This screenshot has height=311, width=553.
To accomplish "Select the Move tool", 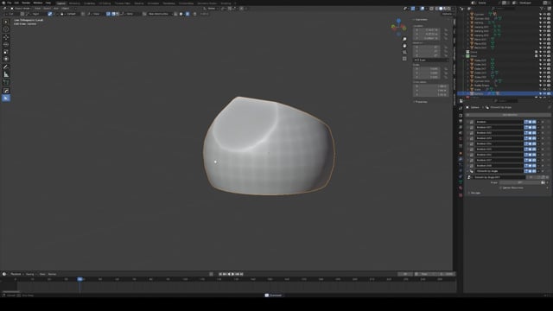I will click(x=6, y=37).
